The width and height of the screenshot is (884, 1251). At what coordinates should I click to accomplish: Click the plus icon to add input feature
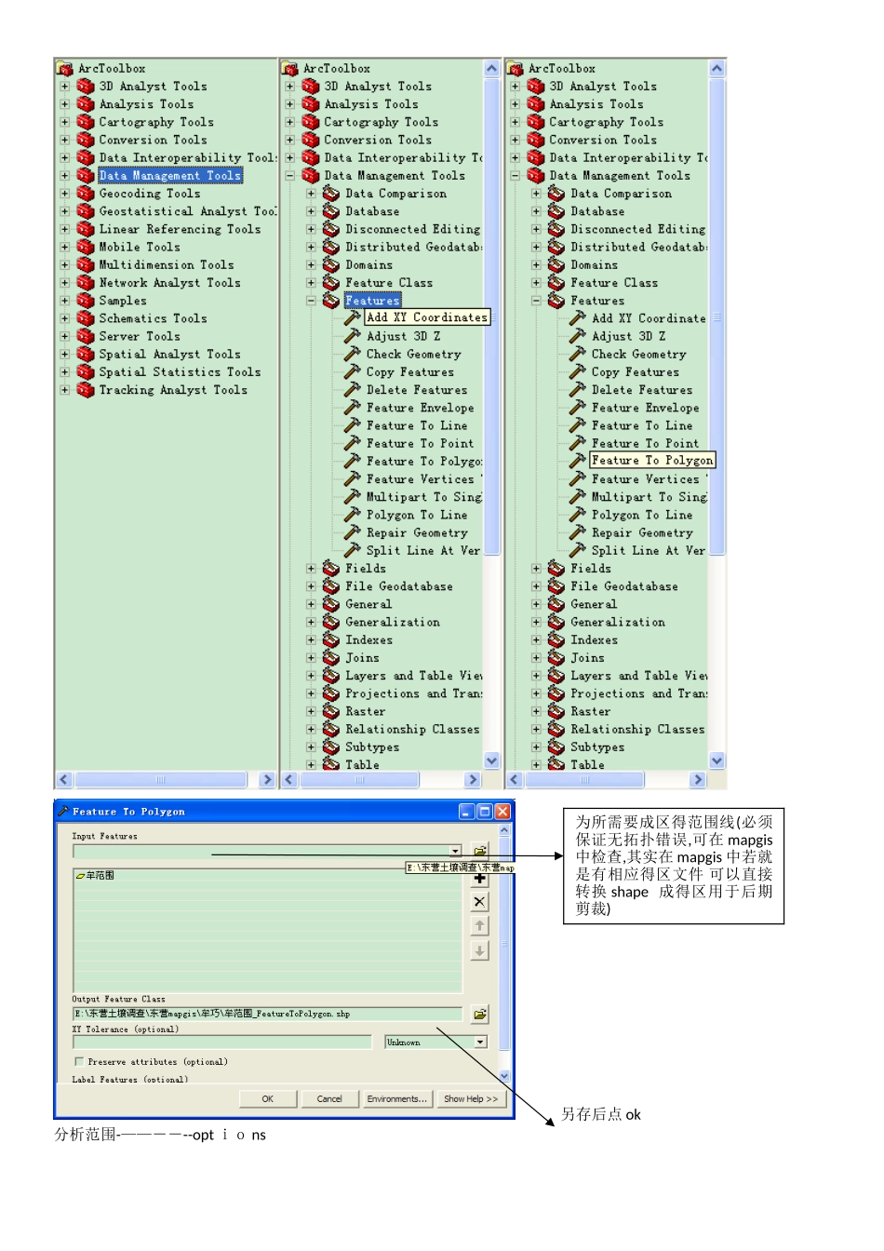tap(479, 879)
